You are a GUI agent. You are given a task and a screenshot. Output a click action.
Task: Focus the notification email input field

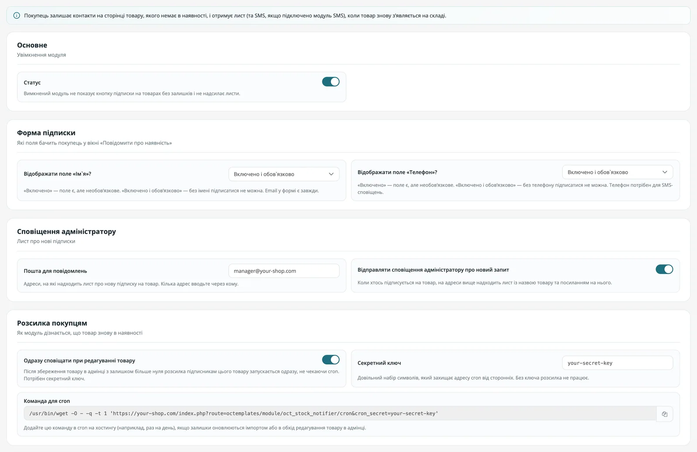click(284, 271)
